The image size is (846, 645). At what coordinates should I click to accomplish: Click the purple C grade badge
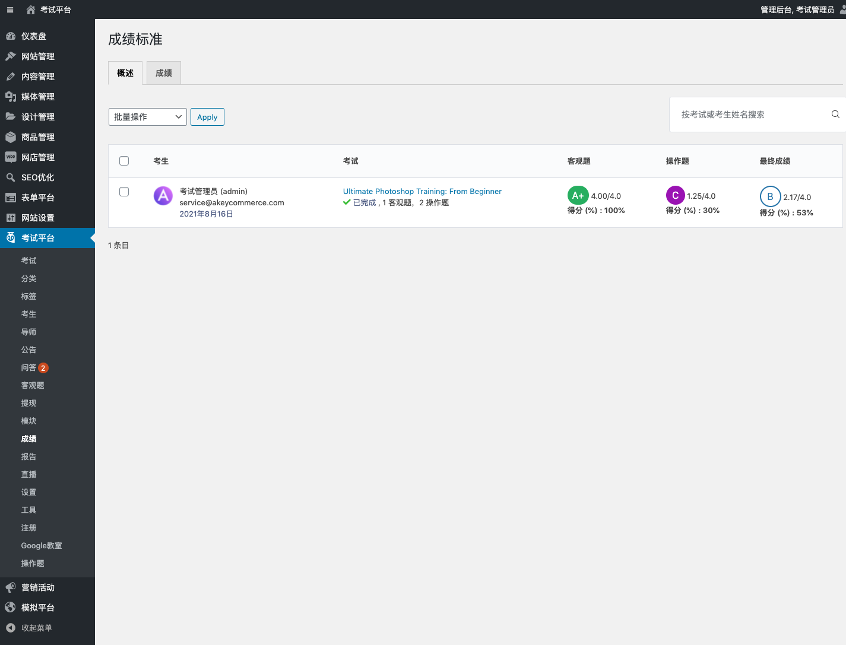point(675,195)
